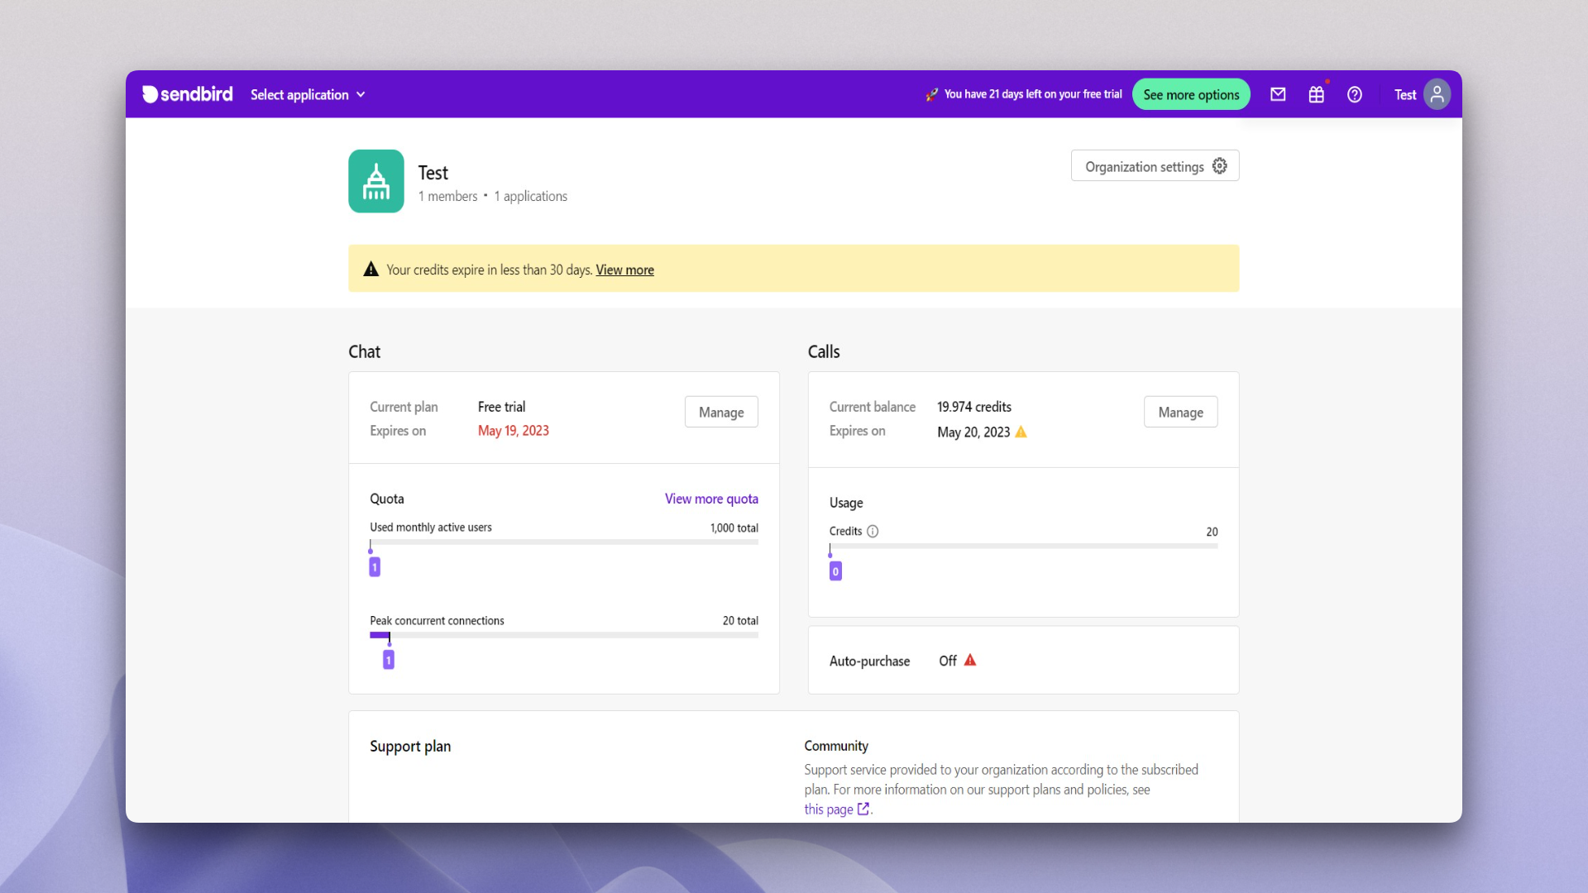Open the support policies this page link
This screenshot has height=893, width=1588.
(x=830, y=809)
